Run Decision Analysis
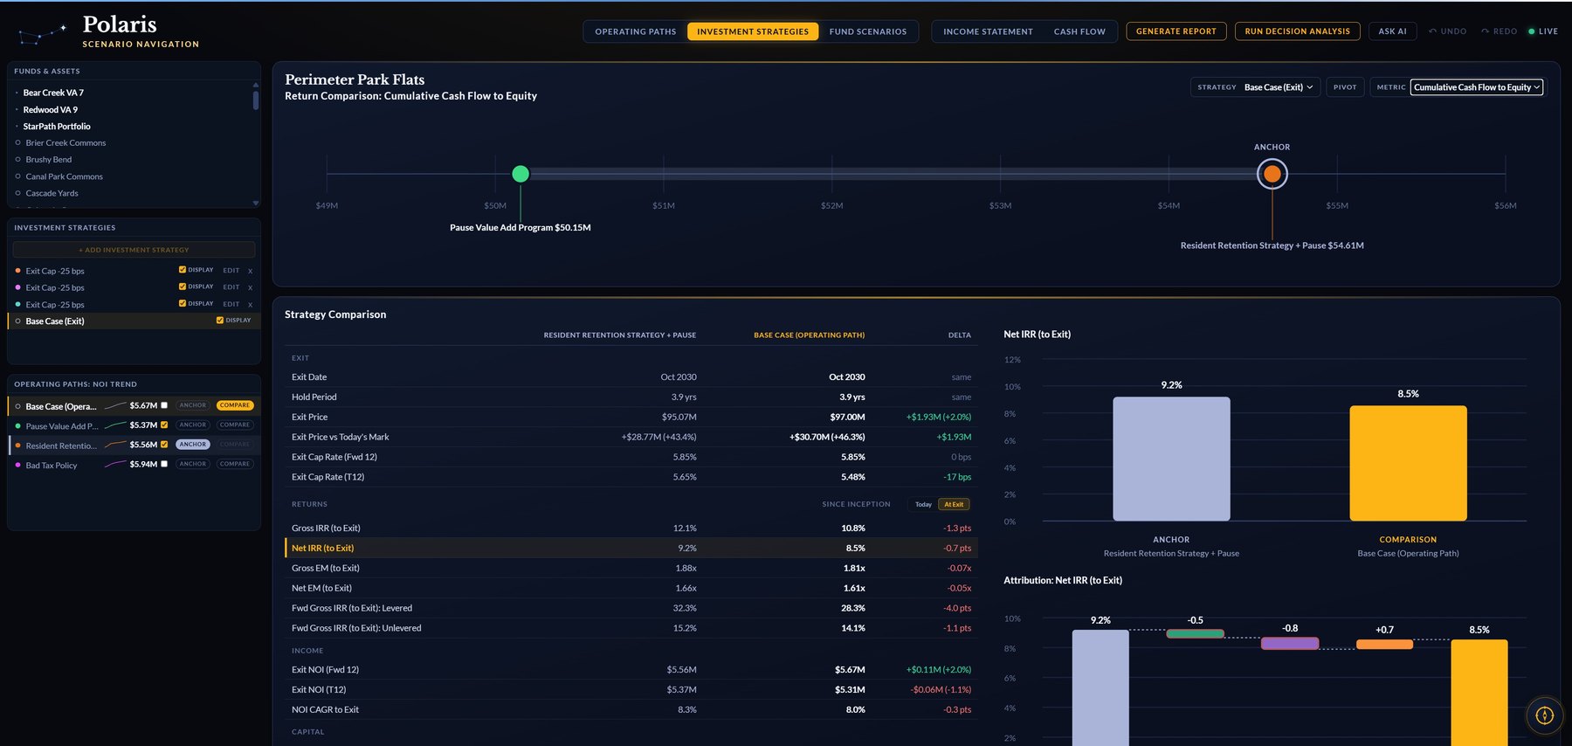 click(1297, 31)
